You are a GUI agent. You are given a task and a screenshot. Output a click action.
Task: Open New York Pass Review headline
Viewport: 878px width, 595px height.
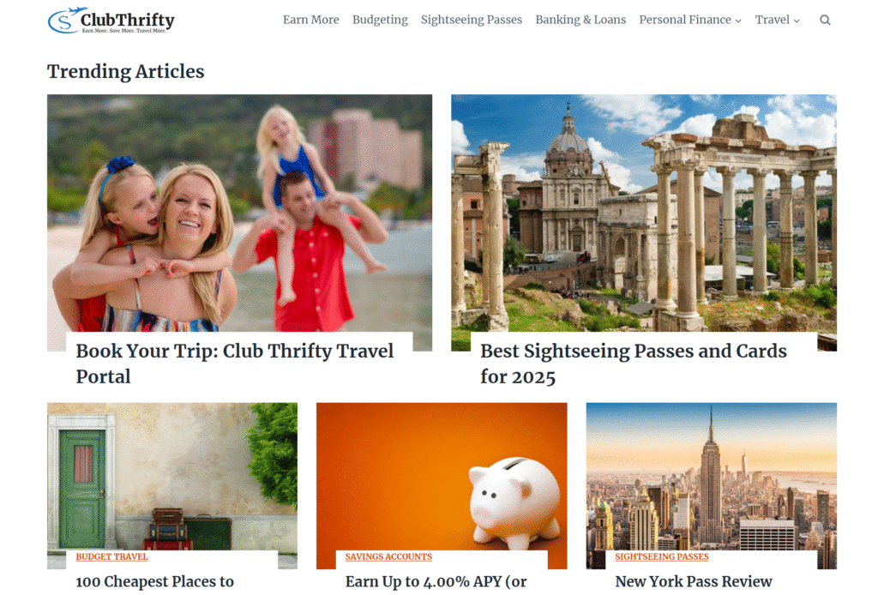tap(694, 581)
